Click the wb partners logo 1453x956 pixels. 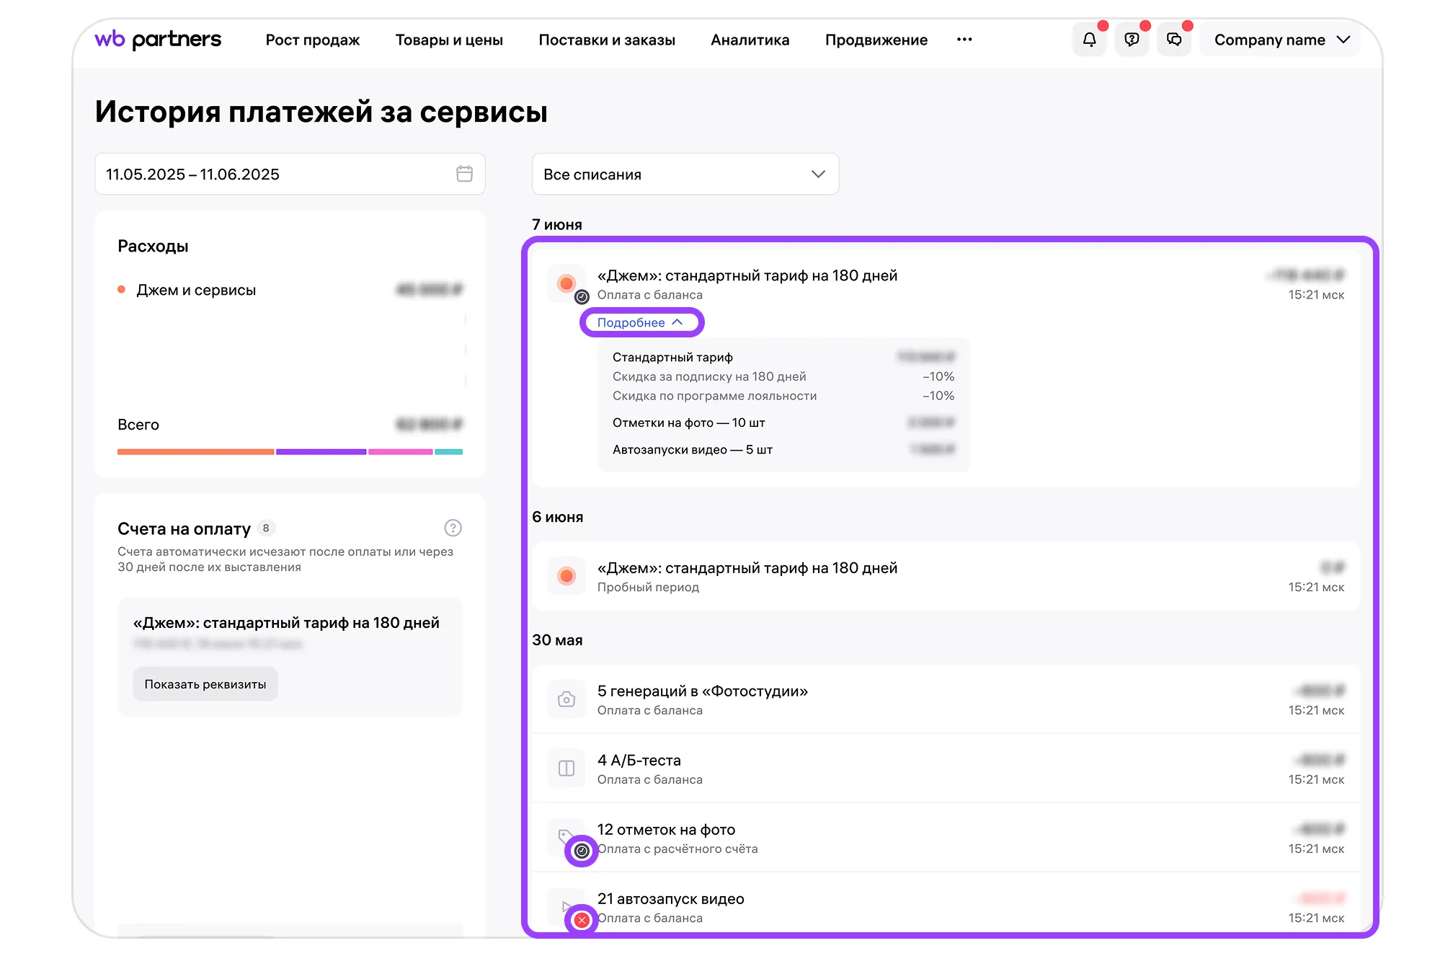(158, 40)
